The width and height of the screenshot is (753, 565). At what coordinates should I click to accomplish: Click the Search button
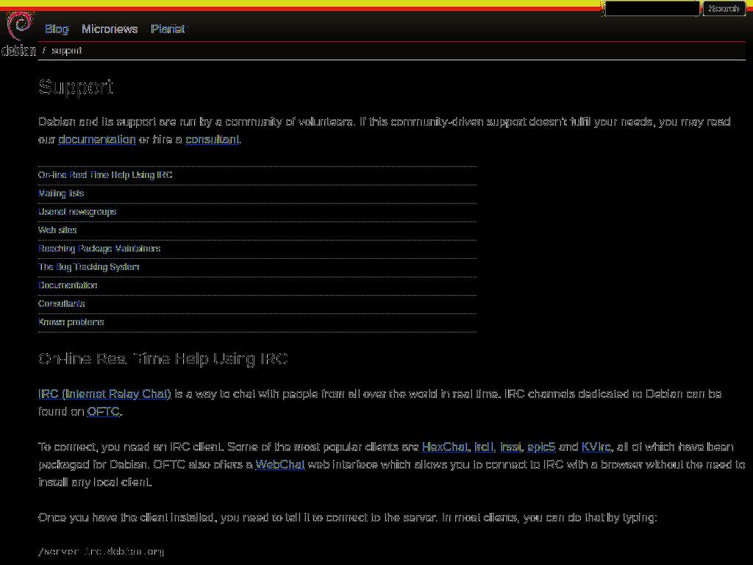tap(724, 9)
